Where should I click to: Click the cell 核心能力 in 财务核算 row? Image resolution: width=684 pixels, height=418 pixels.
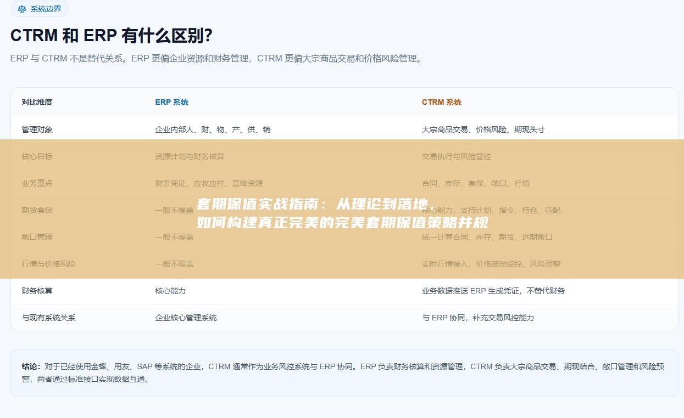tap(170, 291)
